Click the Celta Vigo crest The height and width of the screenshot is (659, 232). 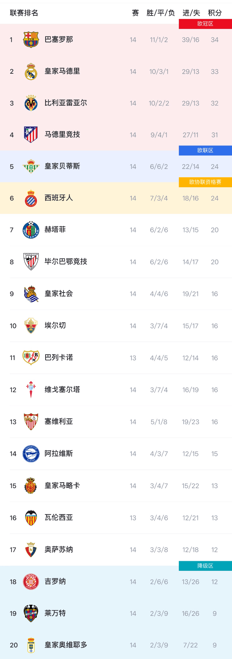(31, 390)
